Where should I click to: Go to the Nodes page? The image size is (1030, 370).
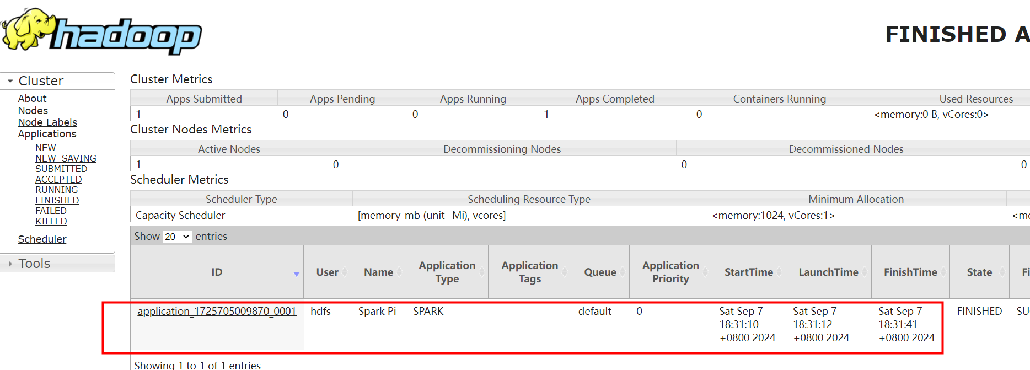click(x=33, y=111)
